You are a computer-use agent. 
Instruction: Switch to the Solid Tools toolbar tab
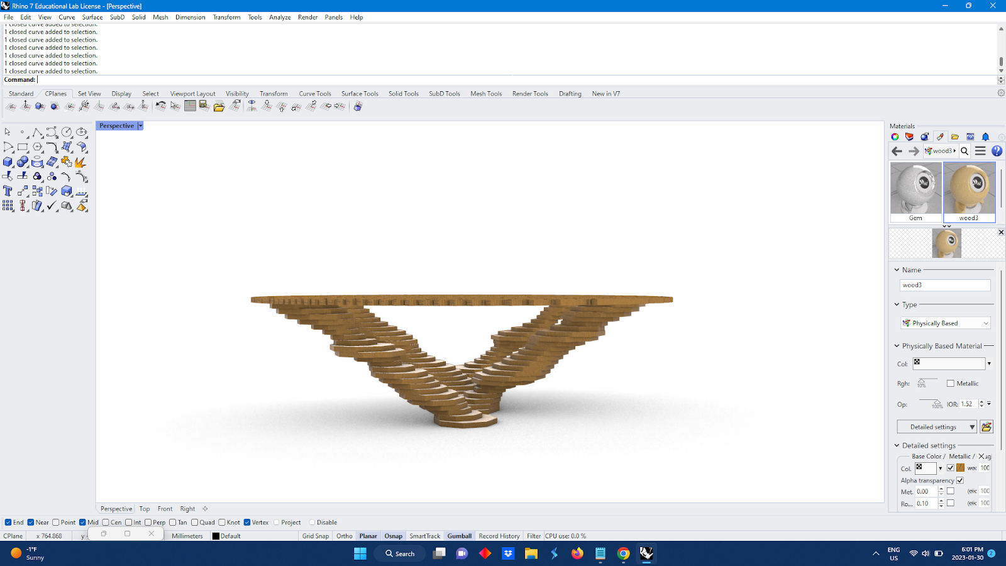tap(404, 94)
